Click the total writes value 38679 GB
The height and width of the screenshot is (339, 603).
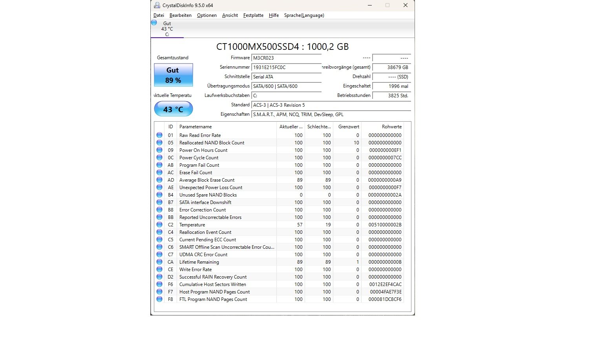[x=391, y=67]
